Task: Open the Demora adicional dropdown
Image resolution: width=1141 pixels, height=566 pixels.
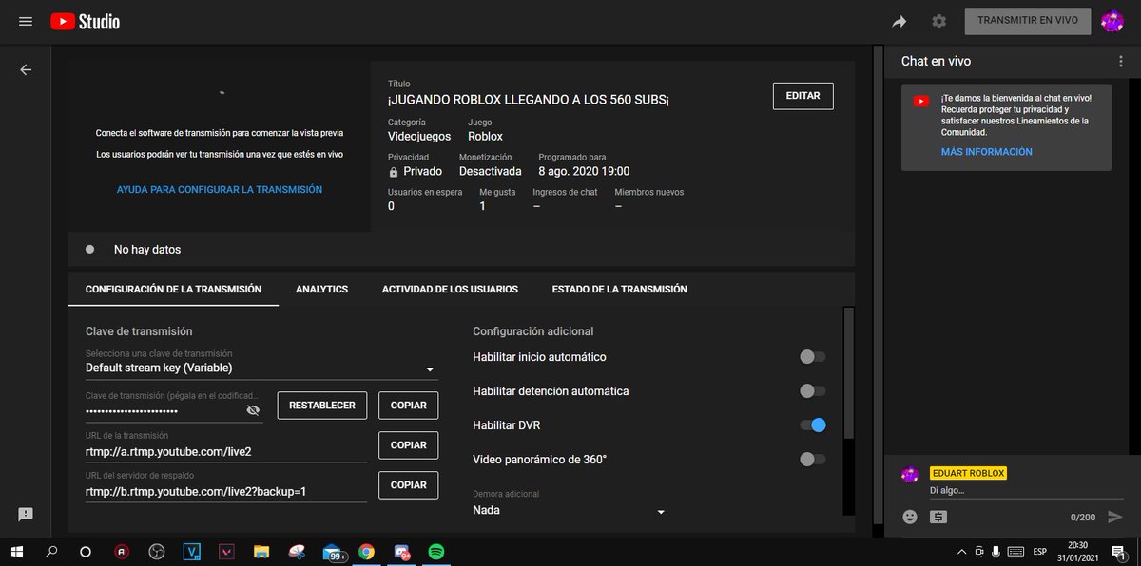Action: click(x=569, y=510)
